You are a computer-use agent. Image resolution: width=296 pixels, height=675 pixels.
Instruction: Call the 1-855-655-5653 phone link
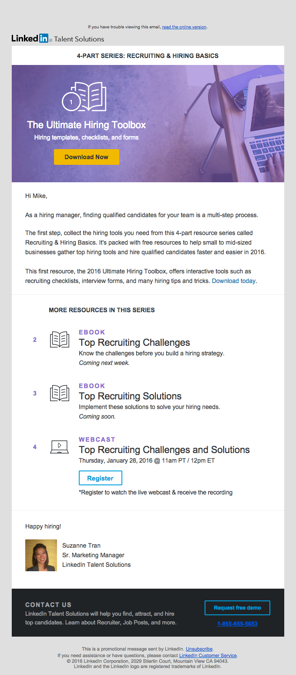[x=237, y=624]
